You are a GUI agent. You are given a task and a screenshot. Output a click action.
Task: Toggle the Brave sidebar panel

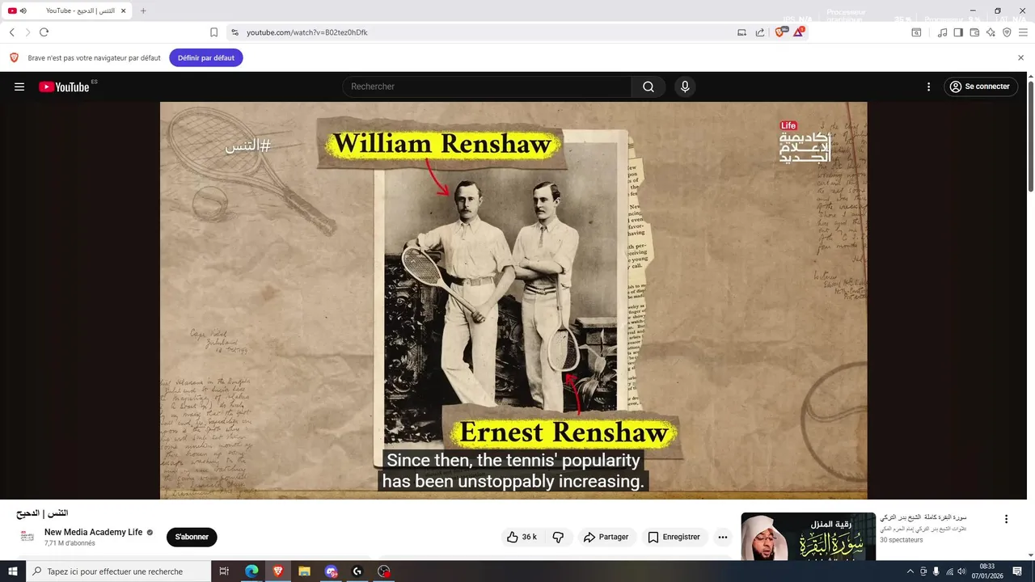(958, 32)
